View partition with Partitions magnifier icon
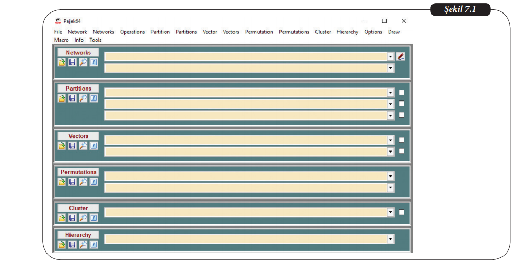 tap(83, 98)
